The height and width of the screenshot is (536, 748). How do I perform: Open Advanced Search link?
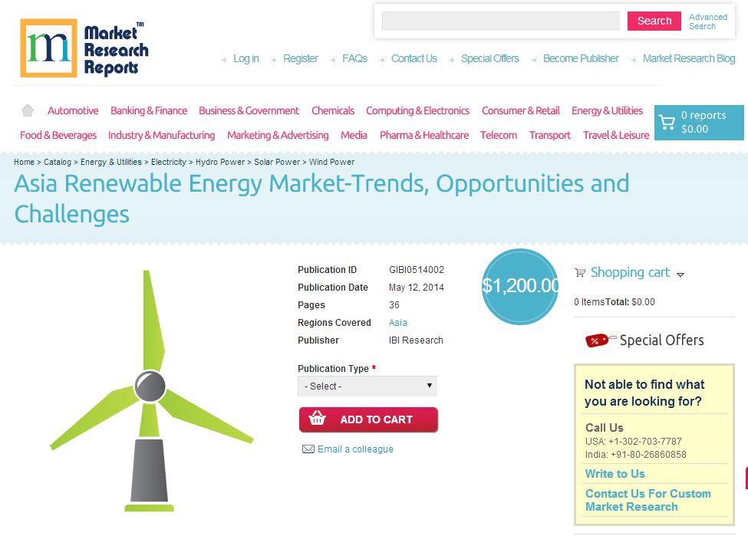click(x=708, y=21)
